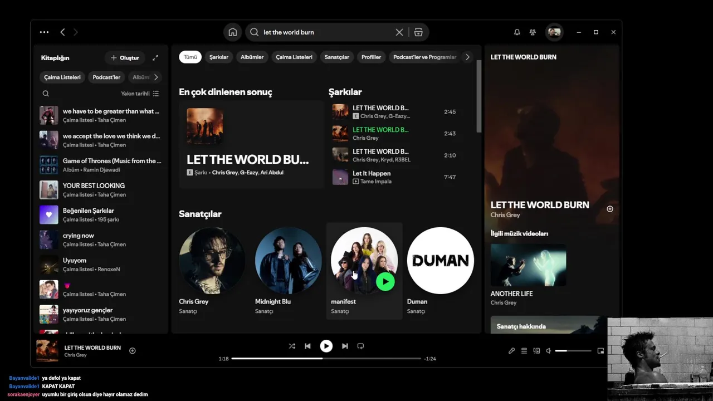
Task: Select the Şarkılar filter chip
Action: [219, 57]
